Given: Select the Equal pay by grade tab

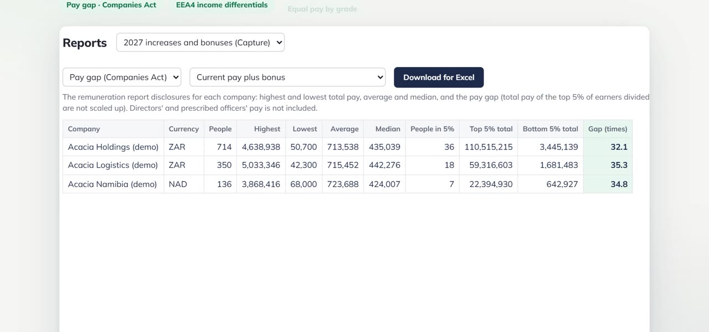Looking at the screenshot, I should click(322, 9).
